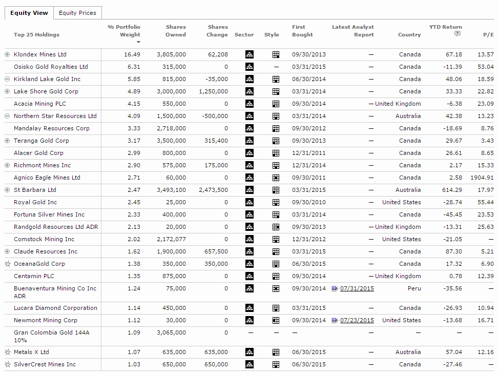Screen dimensions: 498x372
Task: Click the Klondex Mines Ltd holding name
Action: point(40,54)
